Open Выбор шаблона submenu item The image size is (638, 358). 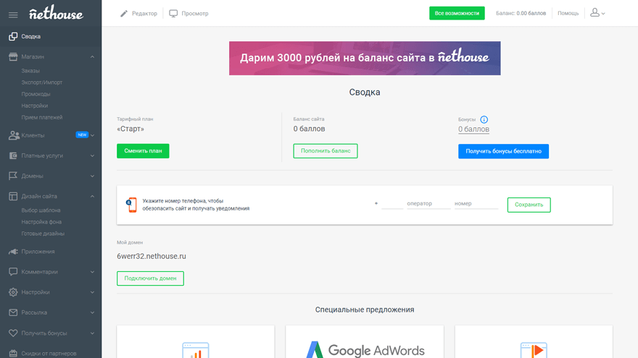point(41,210)
